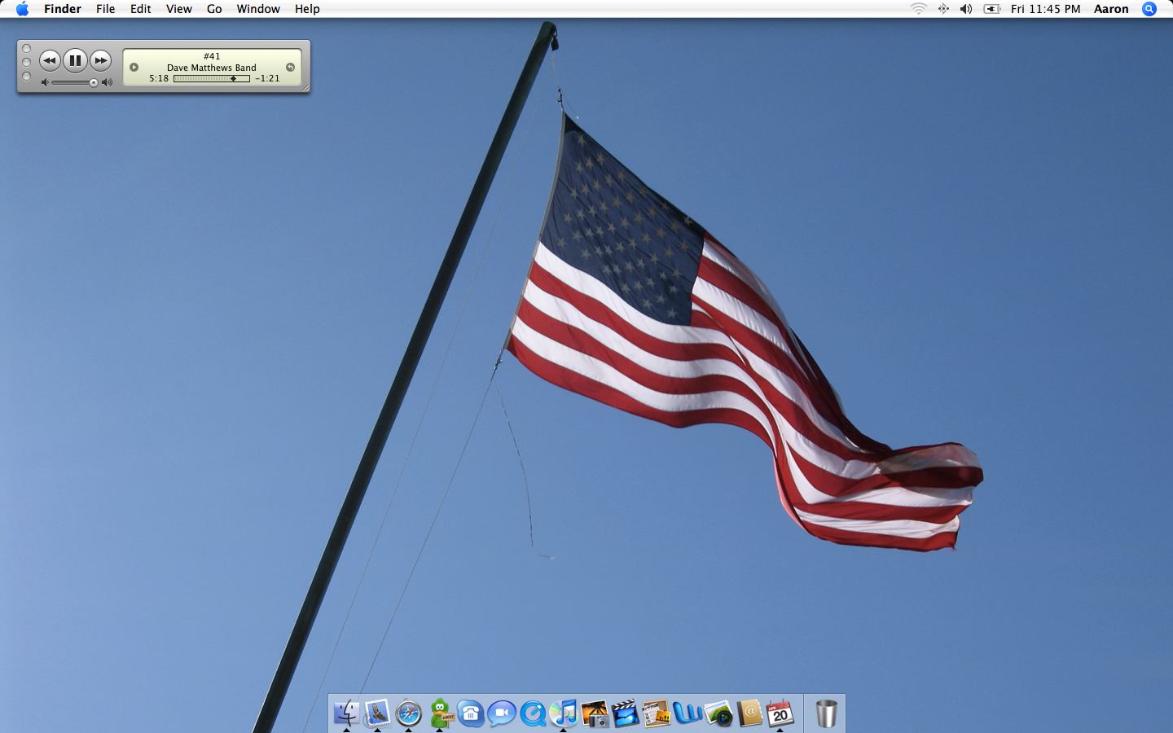This screenshot has width=1173, height=733.
Task: Open the battery status menu
Action: pyautogui.click(x=991, y=9)
